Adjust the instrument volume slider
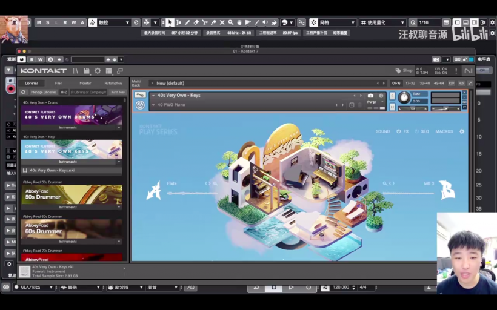This screenshot has height=310, width=497. 445,108
